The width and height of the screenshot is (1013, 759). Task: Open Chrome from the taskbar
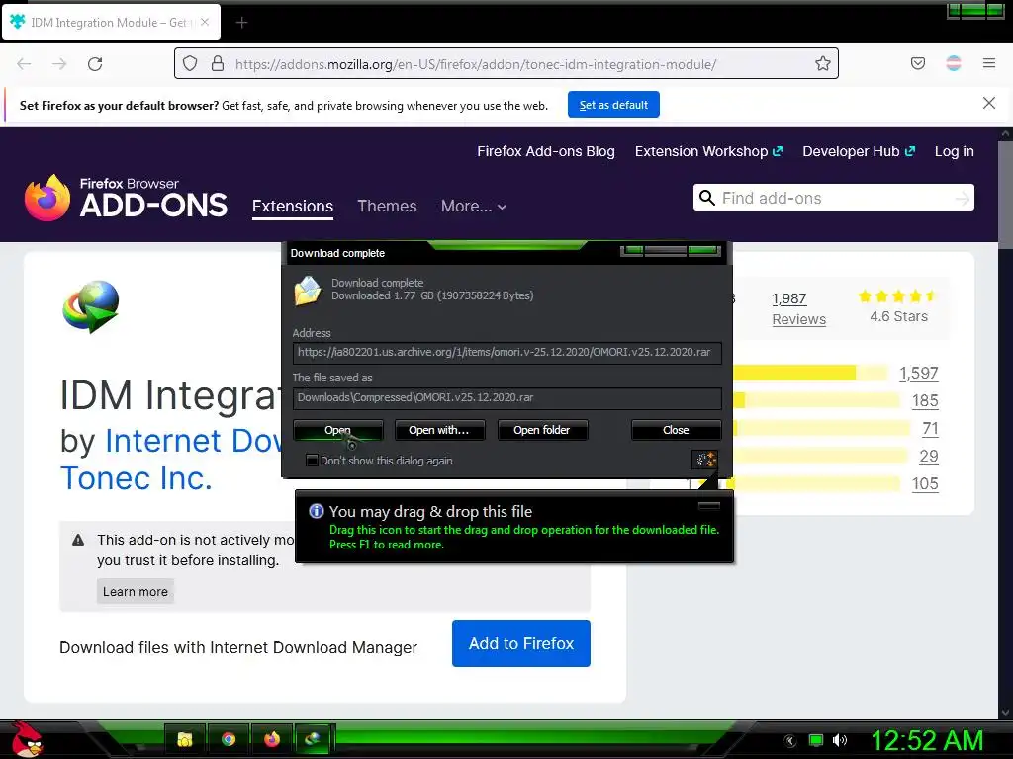coord(229,739)
